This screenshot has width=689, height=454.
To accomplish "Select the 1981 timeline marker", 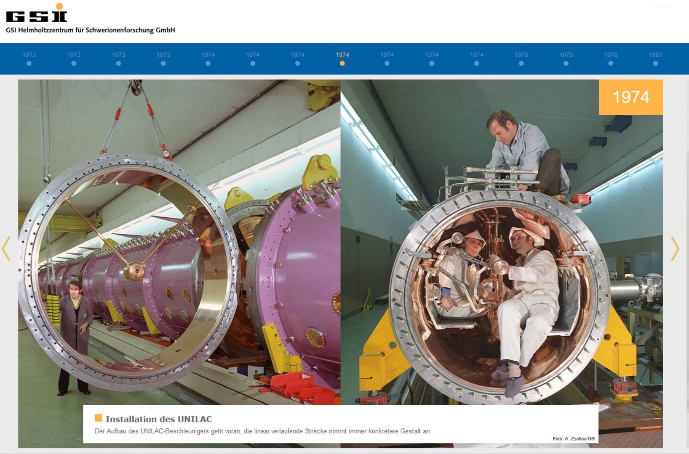I will (x=655, y=63).
